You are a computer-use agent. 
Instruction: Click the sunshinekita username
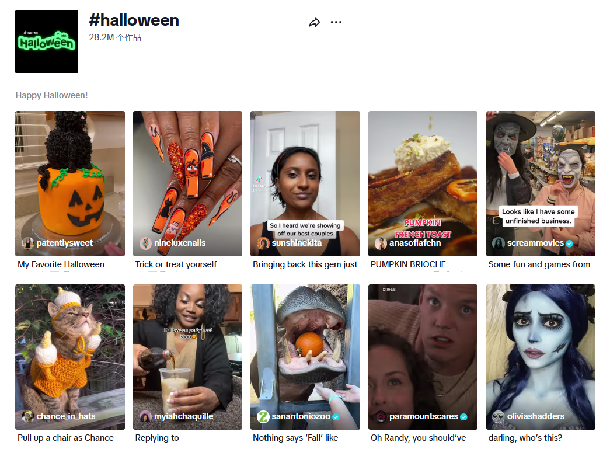(297, 243)
